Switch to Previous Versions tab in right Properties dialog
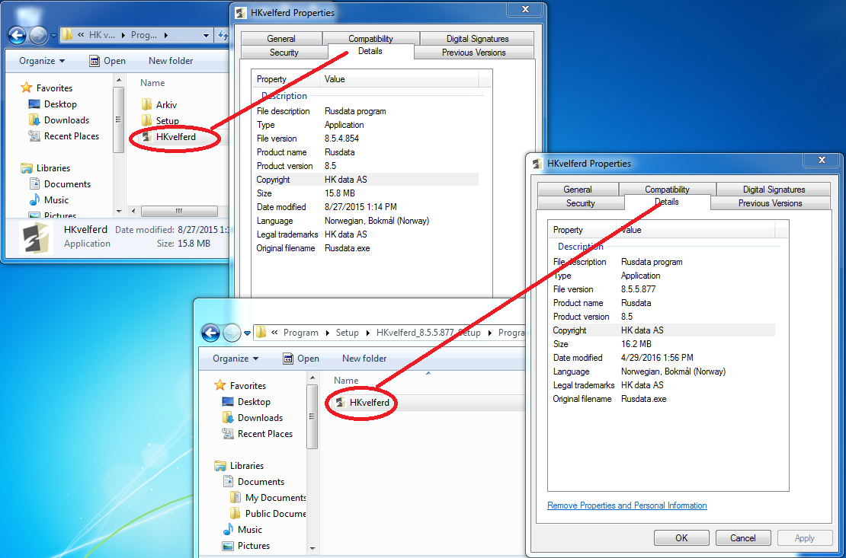 [770, 203]
